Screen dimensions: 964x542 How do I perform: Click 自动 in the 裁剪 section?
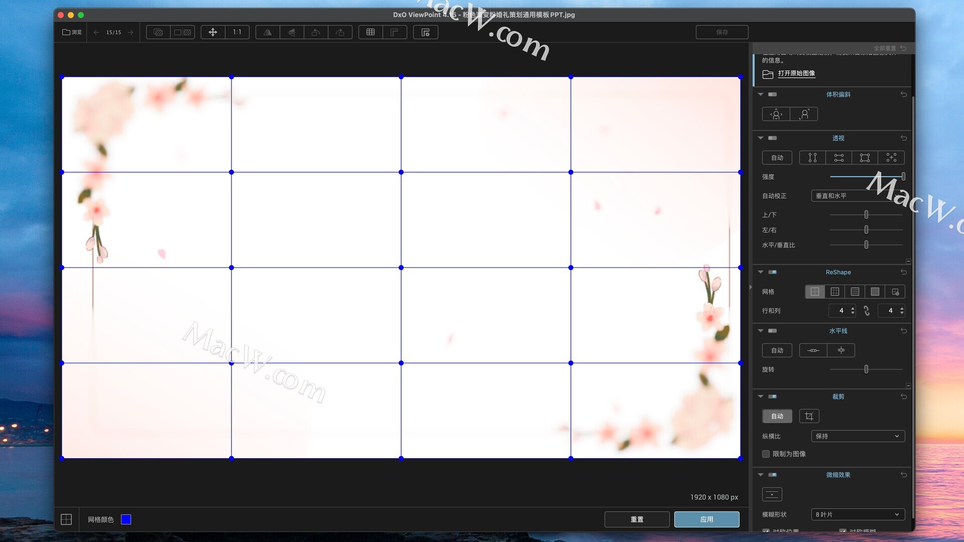click(x=777, y=416)
